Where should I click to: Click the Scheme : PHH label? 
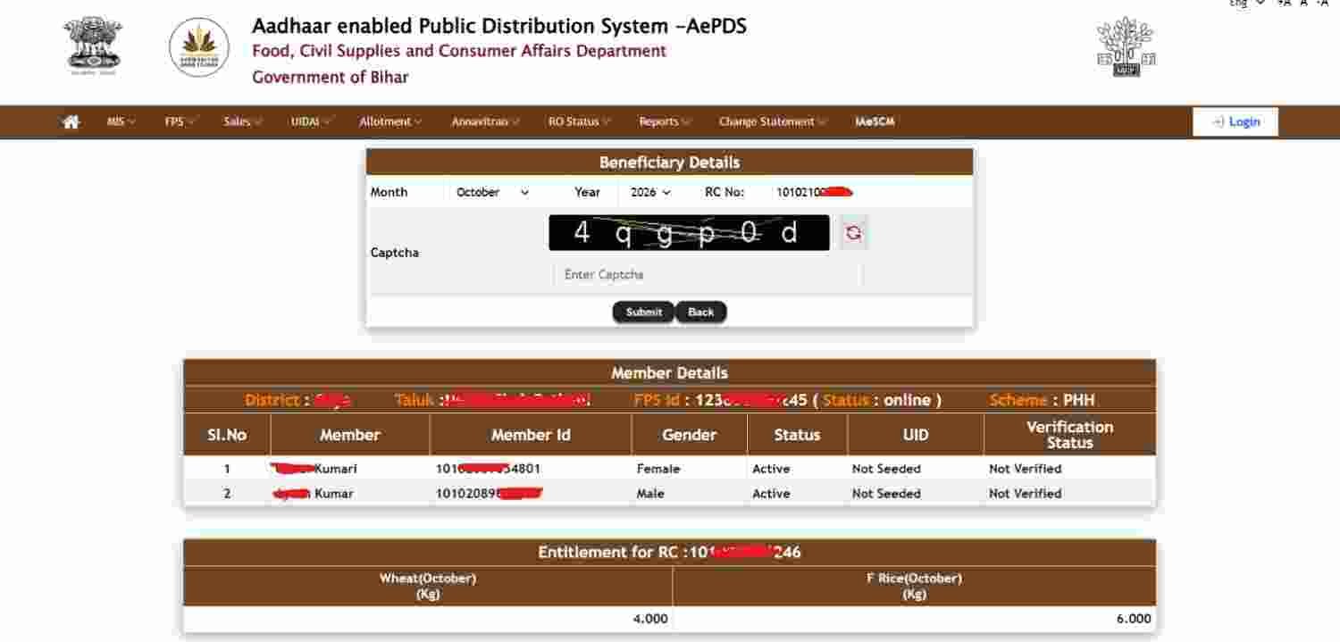coord(1043,400)
